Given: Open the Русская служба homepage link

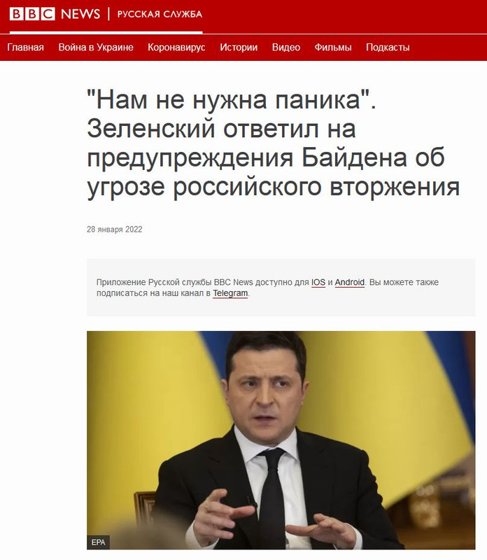Looking at the screenshot, I should (x=160, y=14).
